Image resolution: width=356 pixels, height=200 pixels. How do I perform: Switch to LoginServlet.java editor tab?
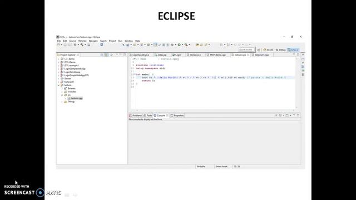141,55
